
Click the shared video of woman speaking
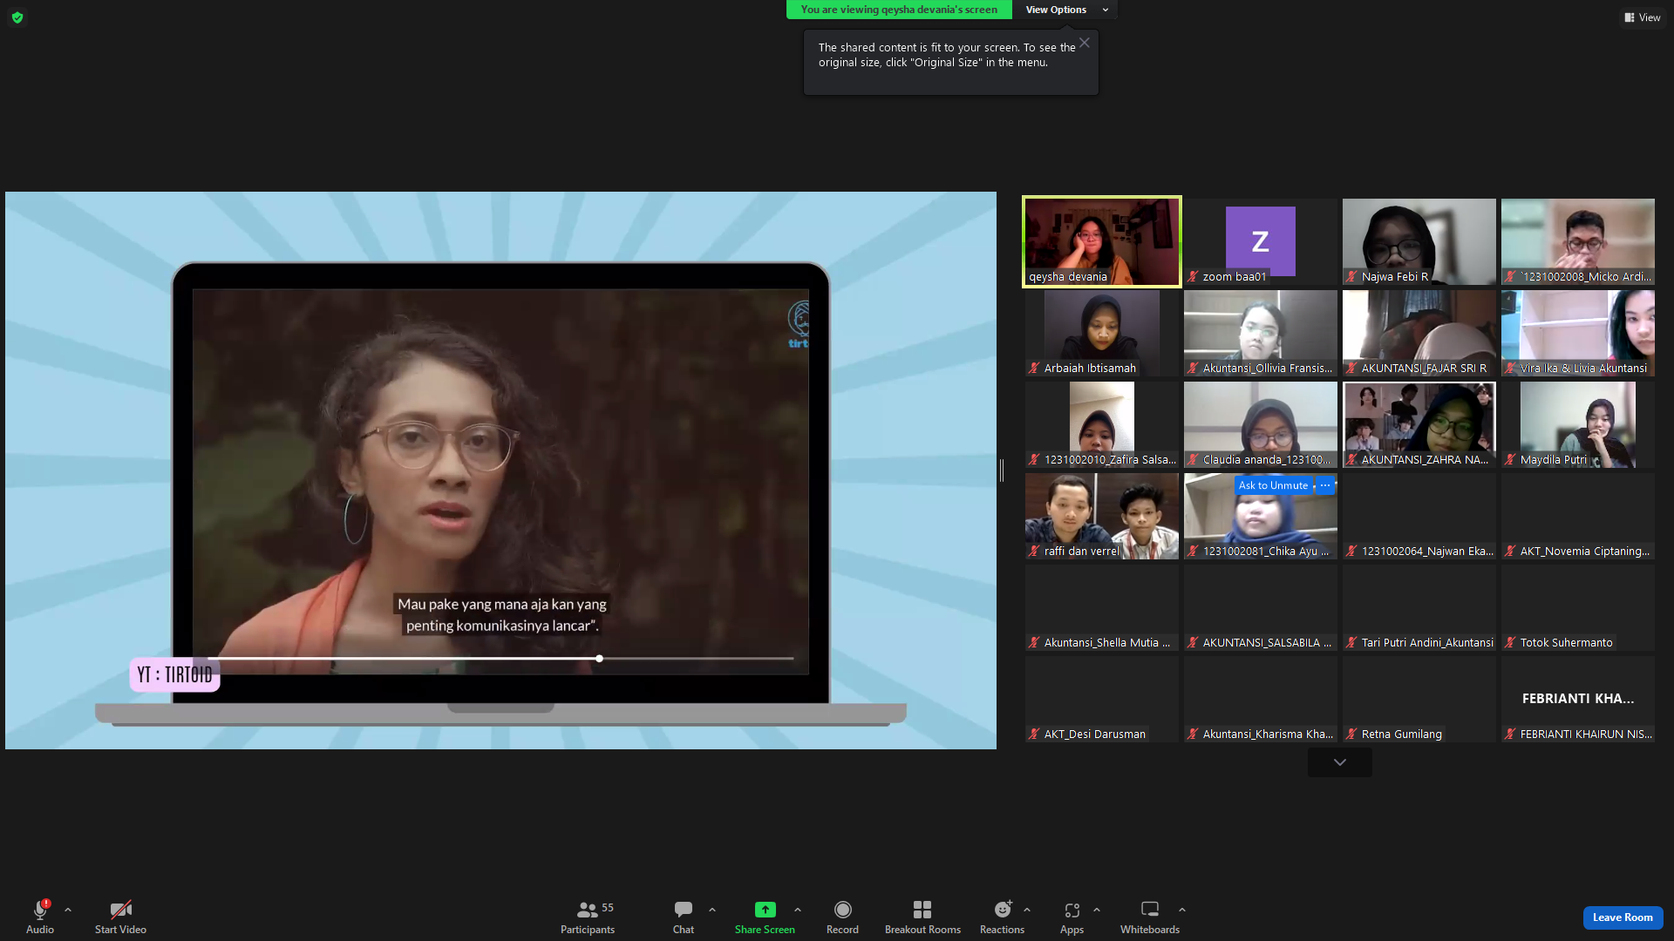500,481
